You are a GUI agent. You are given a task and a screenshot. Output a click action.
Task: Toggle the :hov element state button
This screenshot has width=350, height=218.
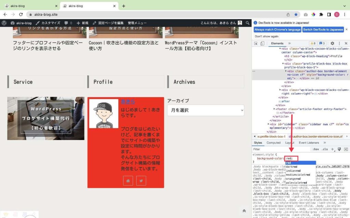click(315, 149)
